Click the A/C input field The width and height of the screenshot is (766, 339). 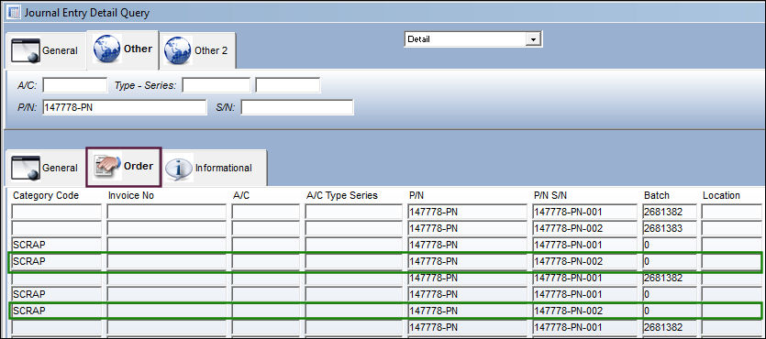74,85
